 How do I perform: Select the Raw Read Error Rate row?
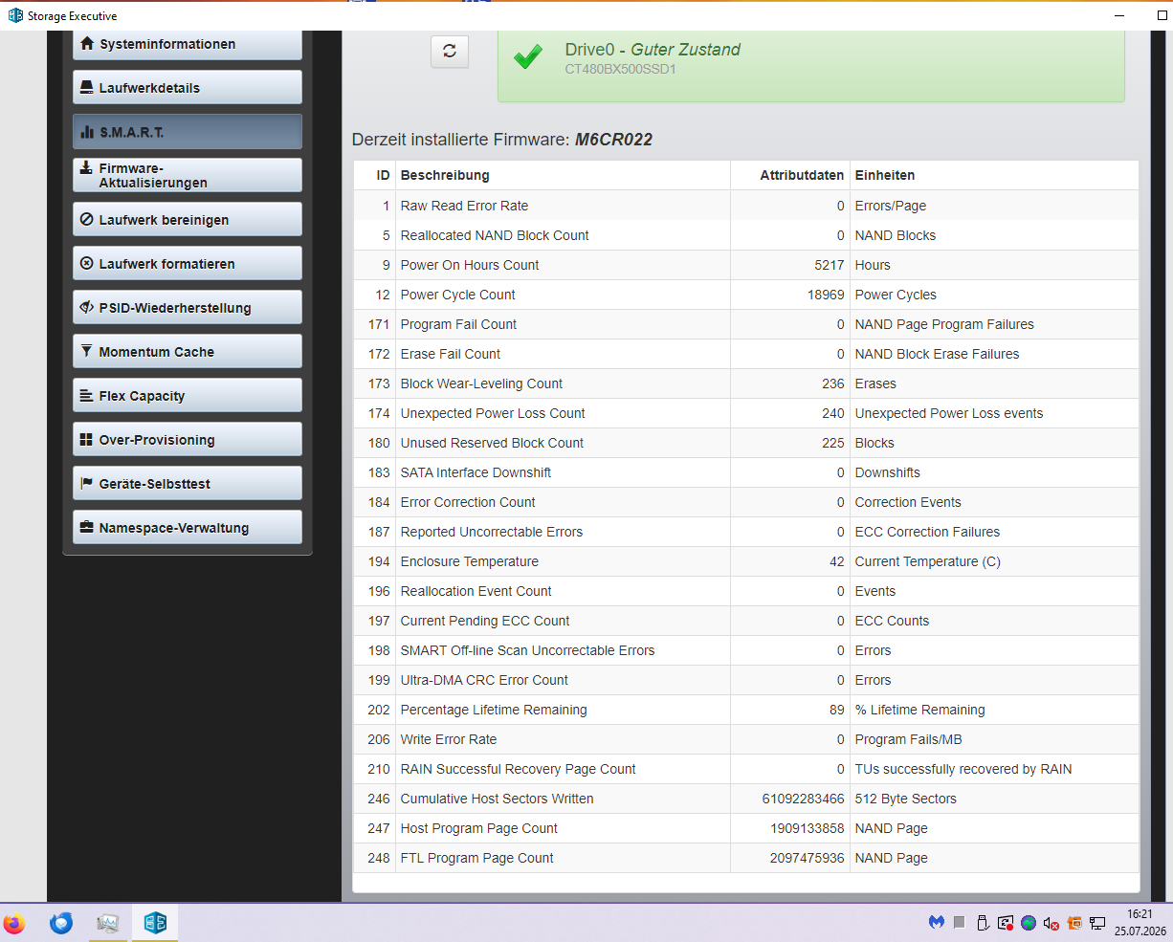[746, 206]
